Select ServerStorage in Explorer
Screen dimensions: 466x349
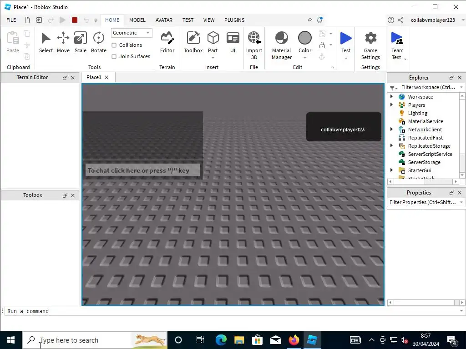(424, 162)
